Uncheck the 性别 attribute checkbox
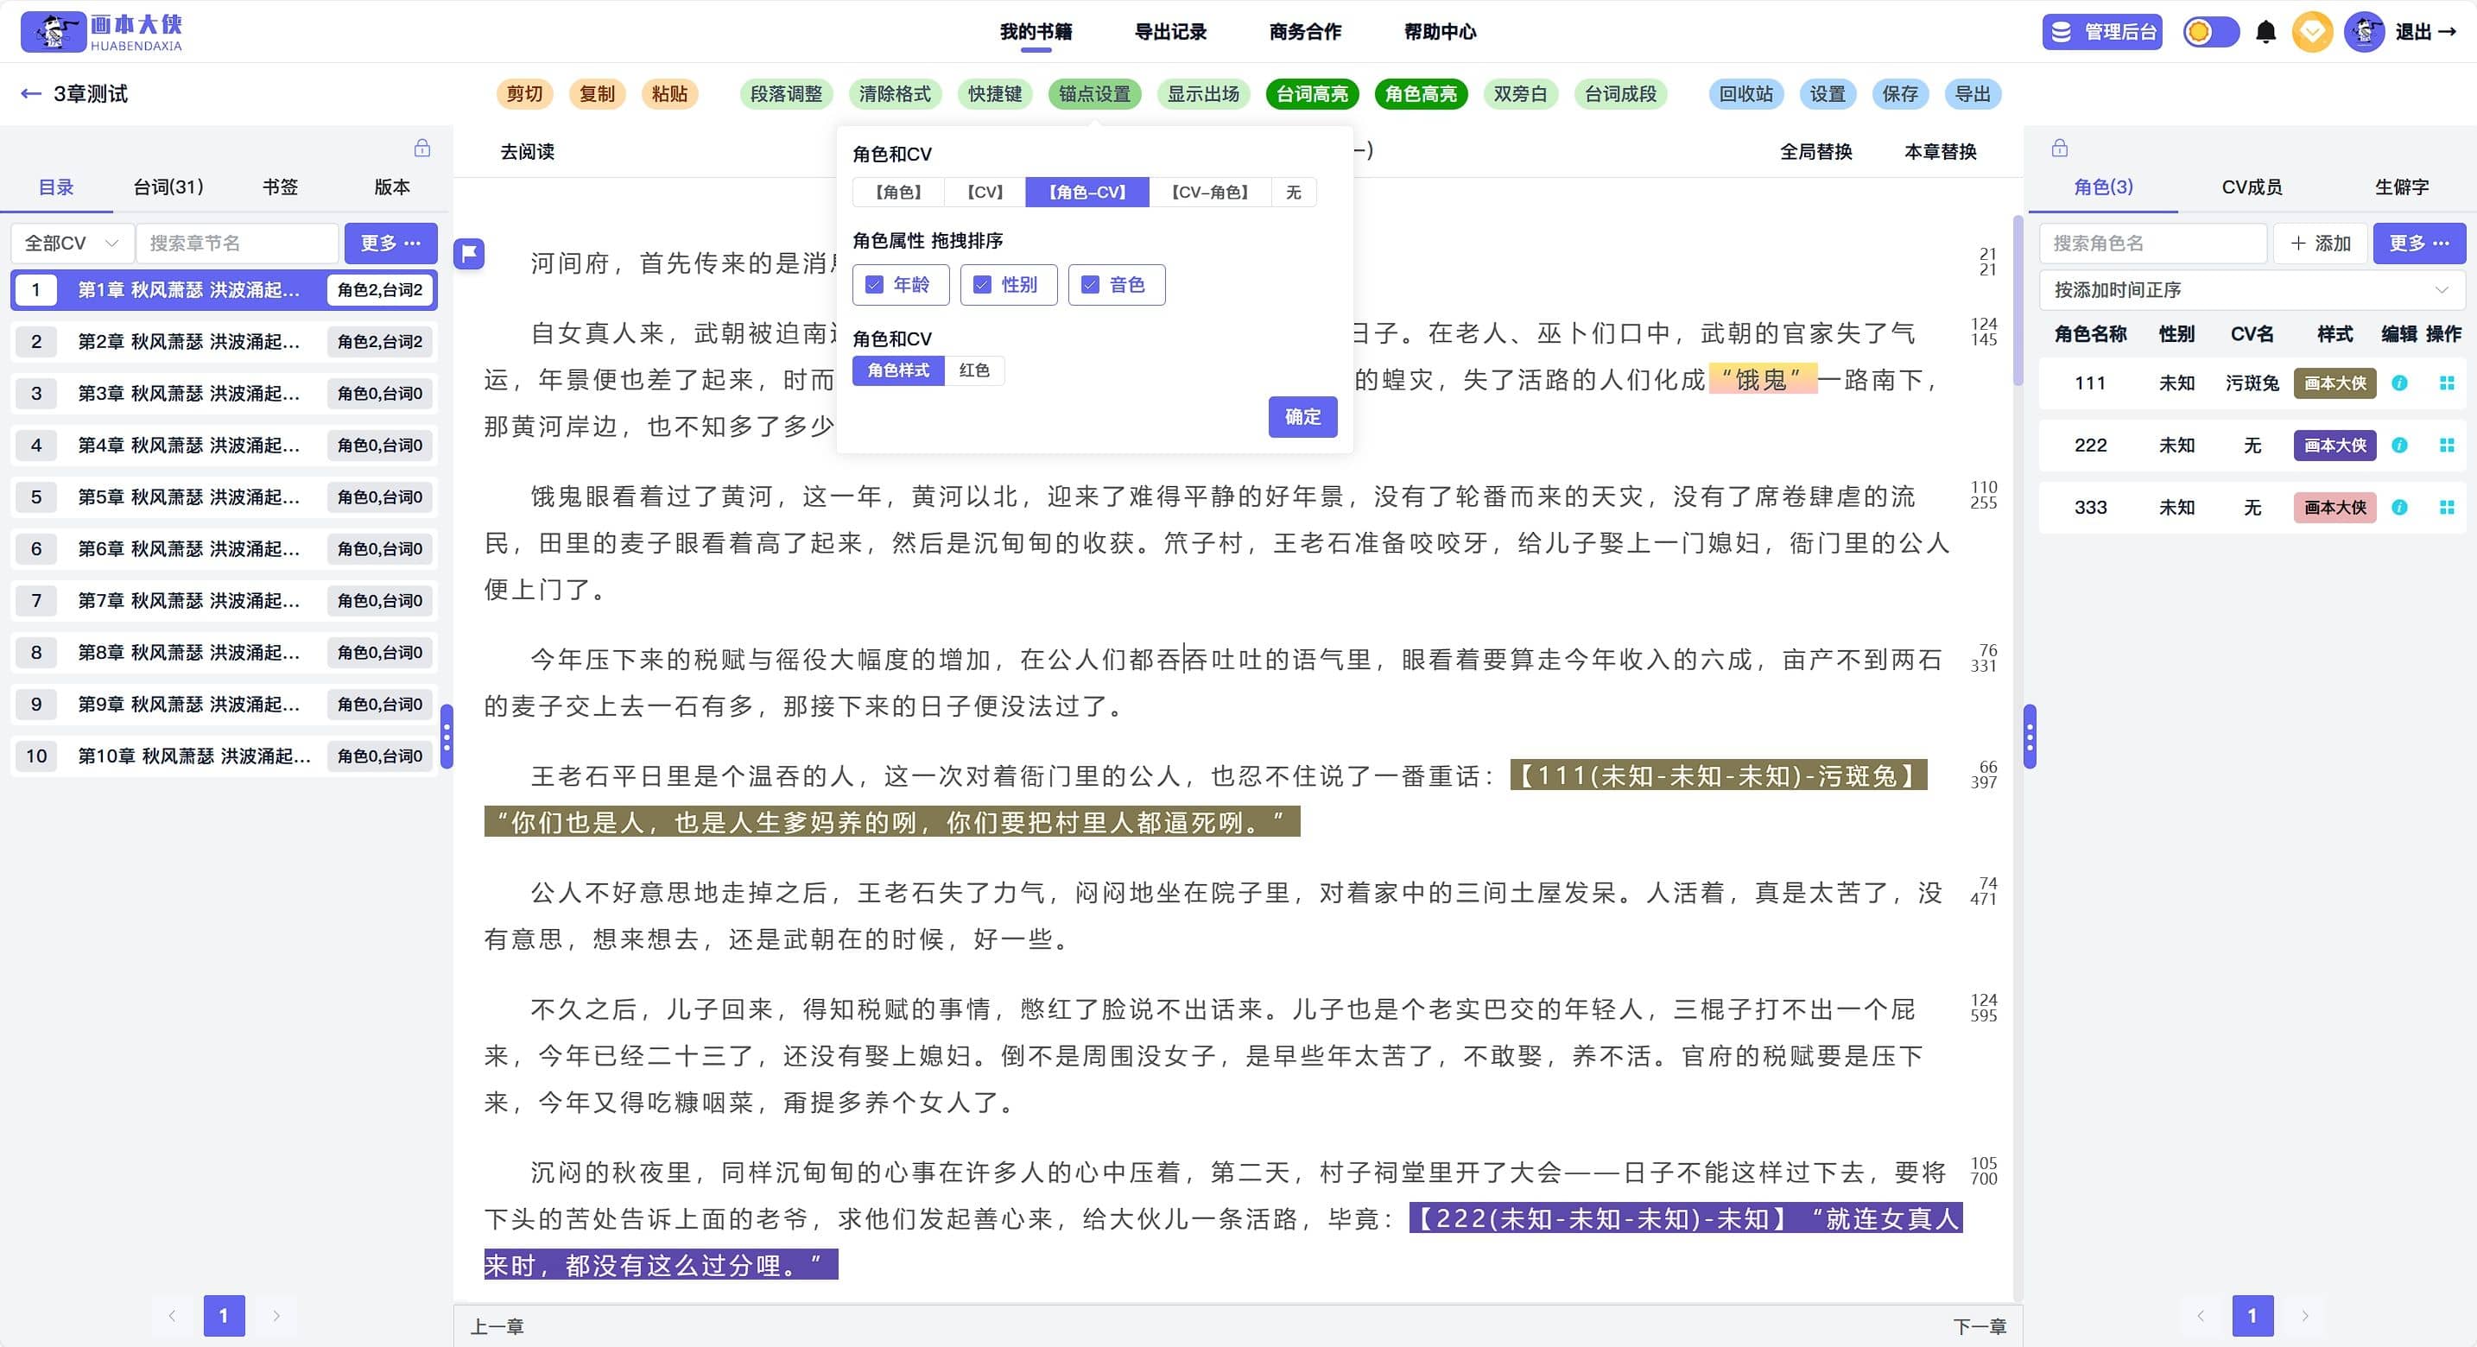The image size is (2477, 1347). point(982,285)
